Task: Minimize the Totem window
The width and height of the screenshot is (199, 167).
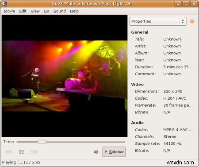Action: (178, 4)
